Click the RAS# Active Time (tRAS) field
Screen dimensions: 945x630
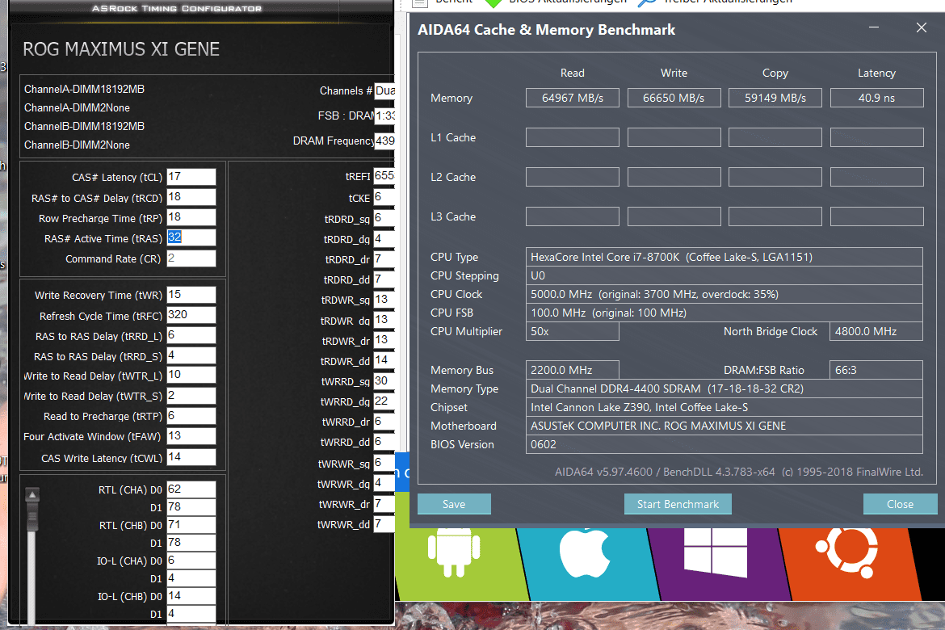191,237
